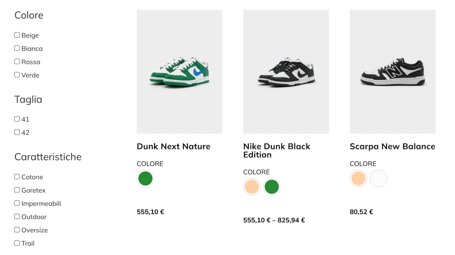Screen dimensions: 455x255
Task: Select the Outdoor filter checkbox
Action: click(17, 217)
